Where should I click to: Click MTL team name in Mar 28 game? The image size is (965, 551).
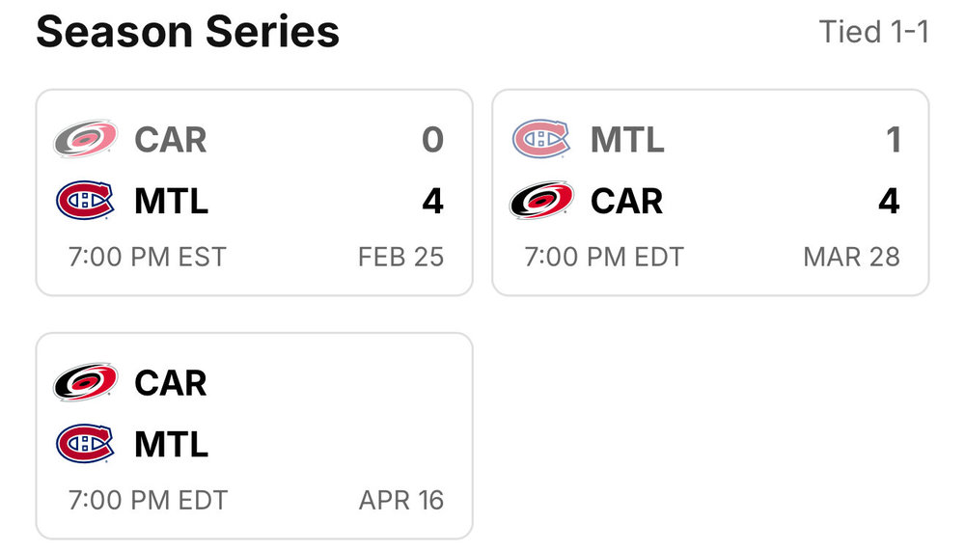point(627,139)
